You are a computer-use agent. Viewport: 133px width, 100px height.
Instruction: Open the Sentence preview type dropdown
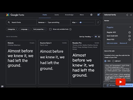[42, 22]
